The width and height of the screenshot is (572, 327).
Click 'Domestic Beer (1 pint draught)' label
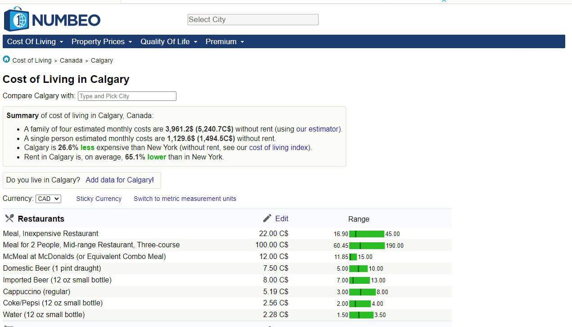point(52,268)
